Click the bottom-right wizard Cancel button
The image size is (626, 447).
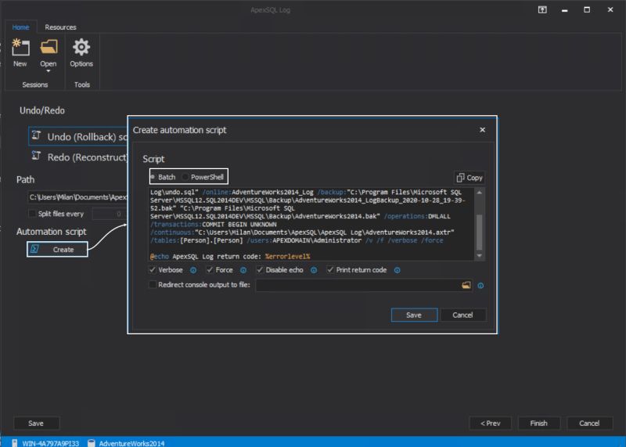589,423
